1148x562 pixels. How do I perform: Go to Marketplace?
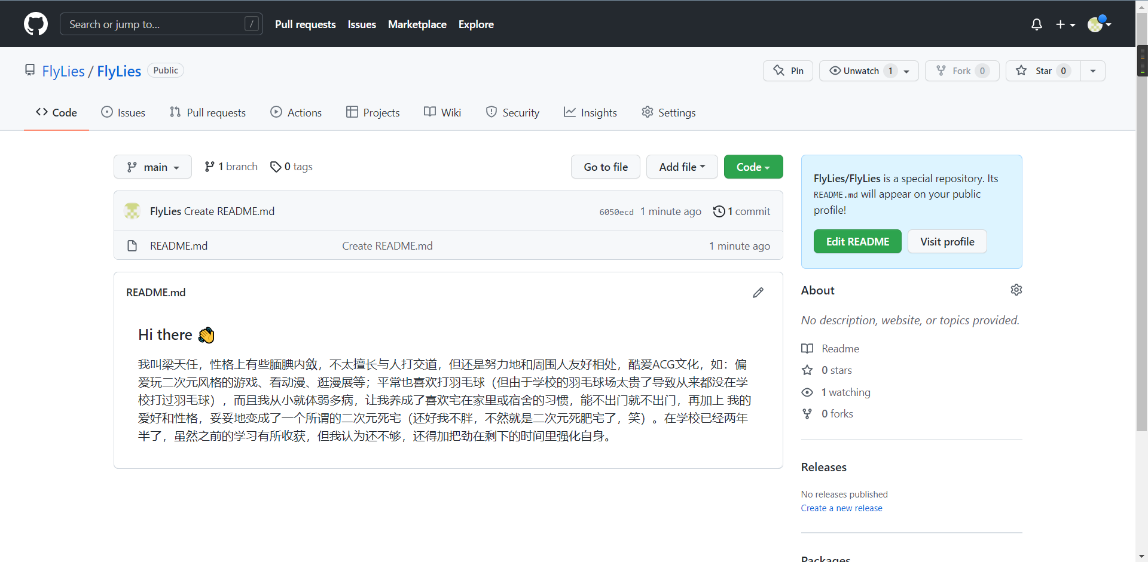[417, 24]
